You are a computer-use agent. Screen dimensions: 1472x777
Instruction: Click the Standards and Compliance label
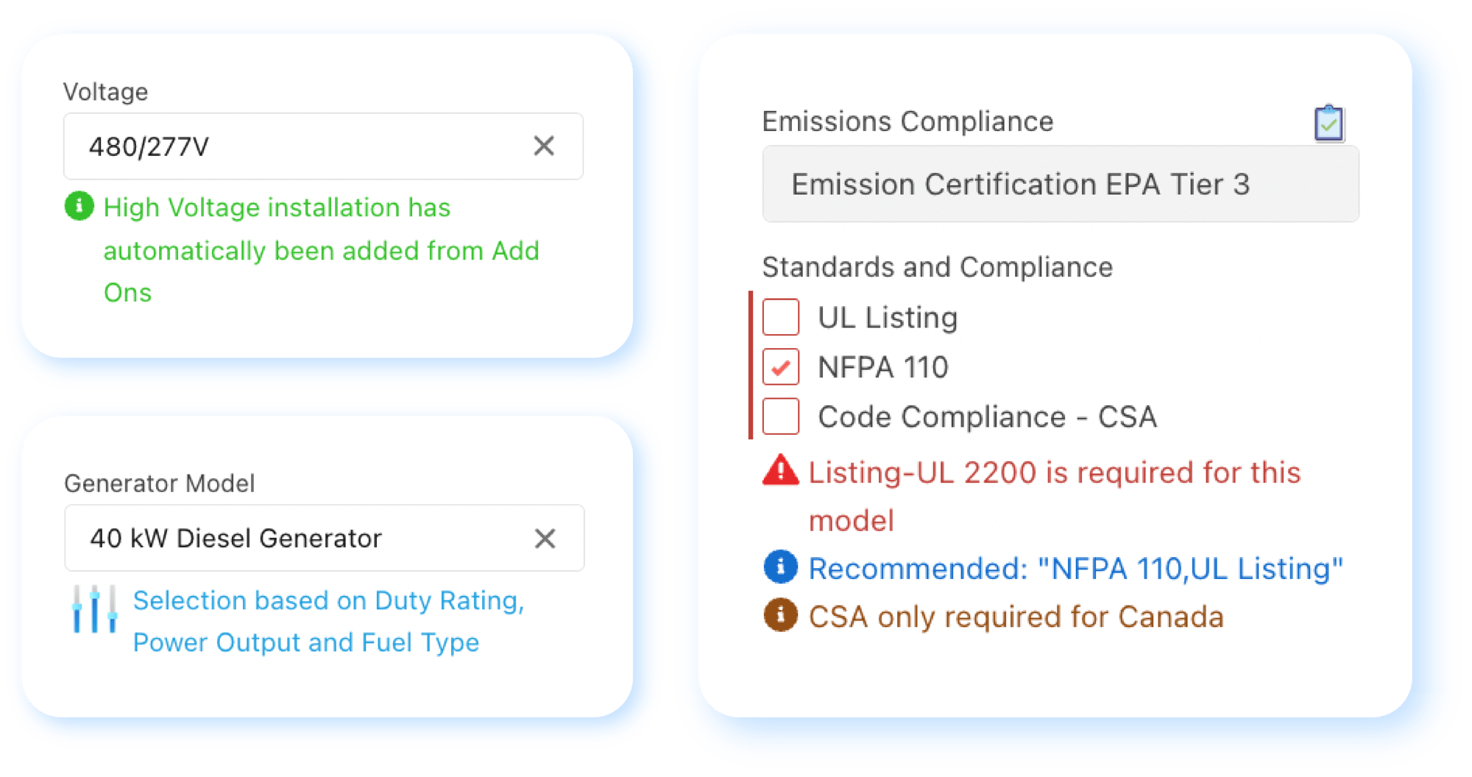pyautogui.click(x=937, y=266)
